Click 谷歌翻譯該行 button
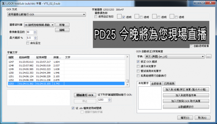 tap(186, 107)
